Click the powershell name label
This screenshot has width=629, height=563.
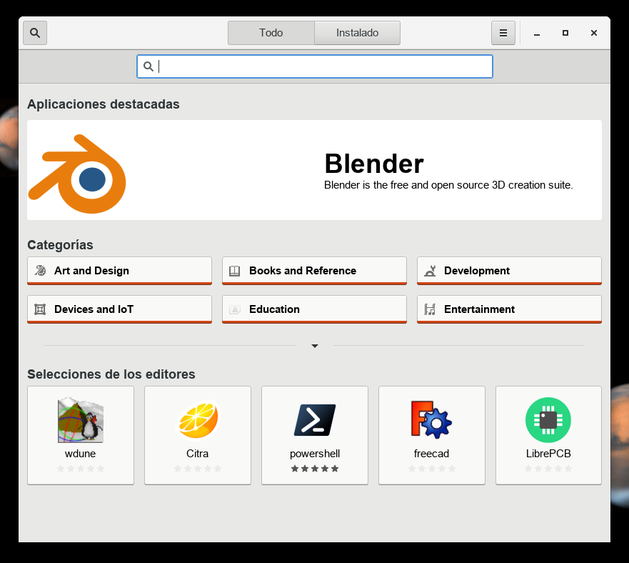point(315,454)
